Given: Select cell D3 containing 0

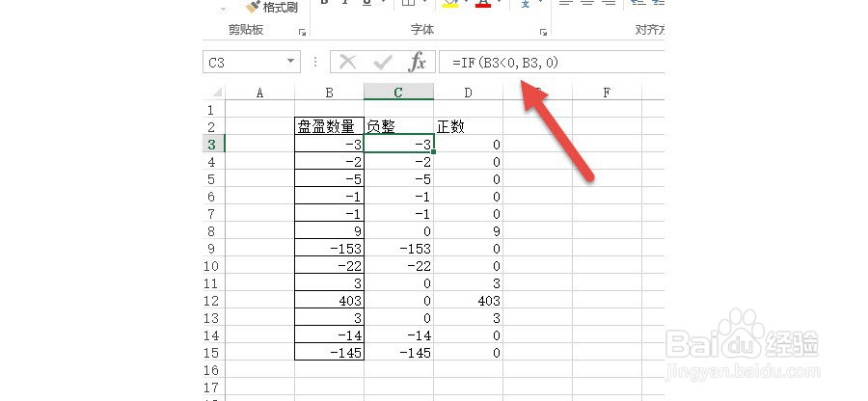Looking at the screenshot, I should coord(469,145).
